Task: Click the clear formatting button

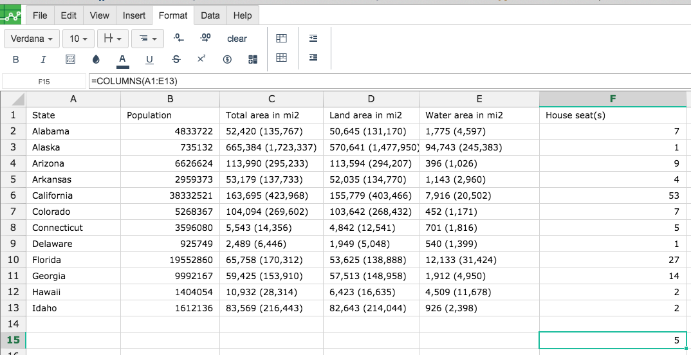Action: point(237,39)
